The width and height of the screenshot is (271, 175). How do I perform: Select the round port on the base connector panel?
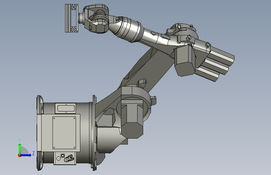[x=58, y=158]
